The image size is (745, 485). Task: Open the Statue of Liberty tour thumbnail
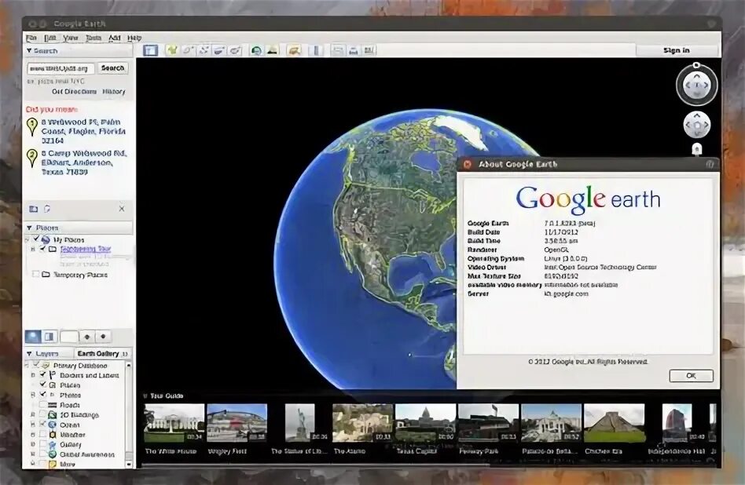(299, 423)
